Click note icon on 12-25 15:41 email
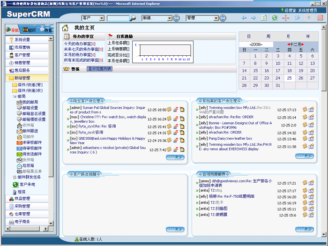 (182, 127)
